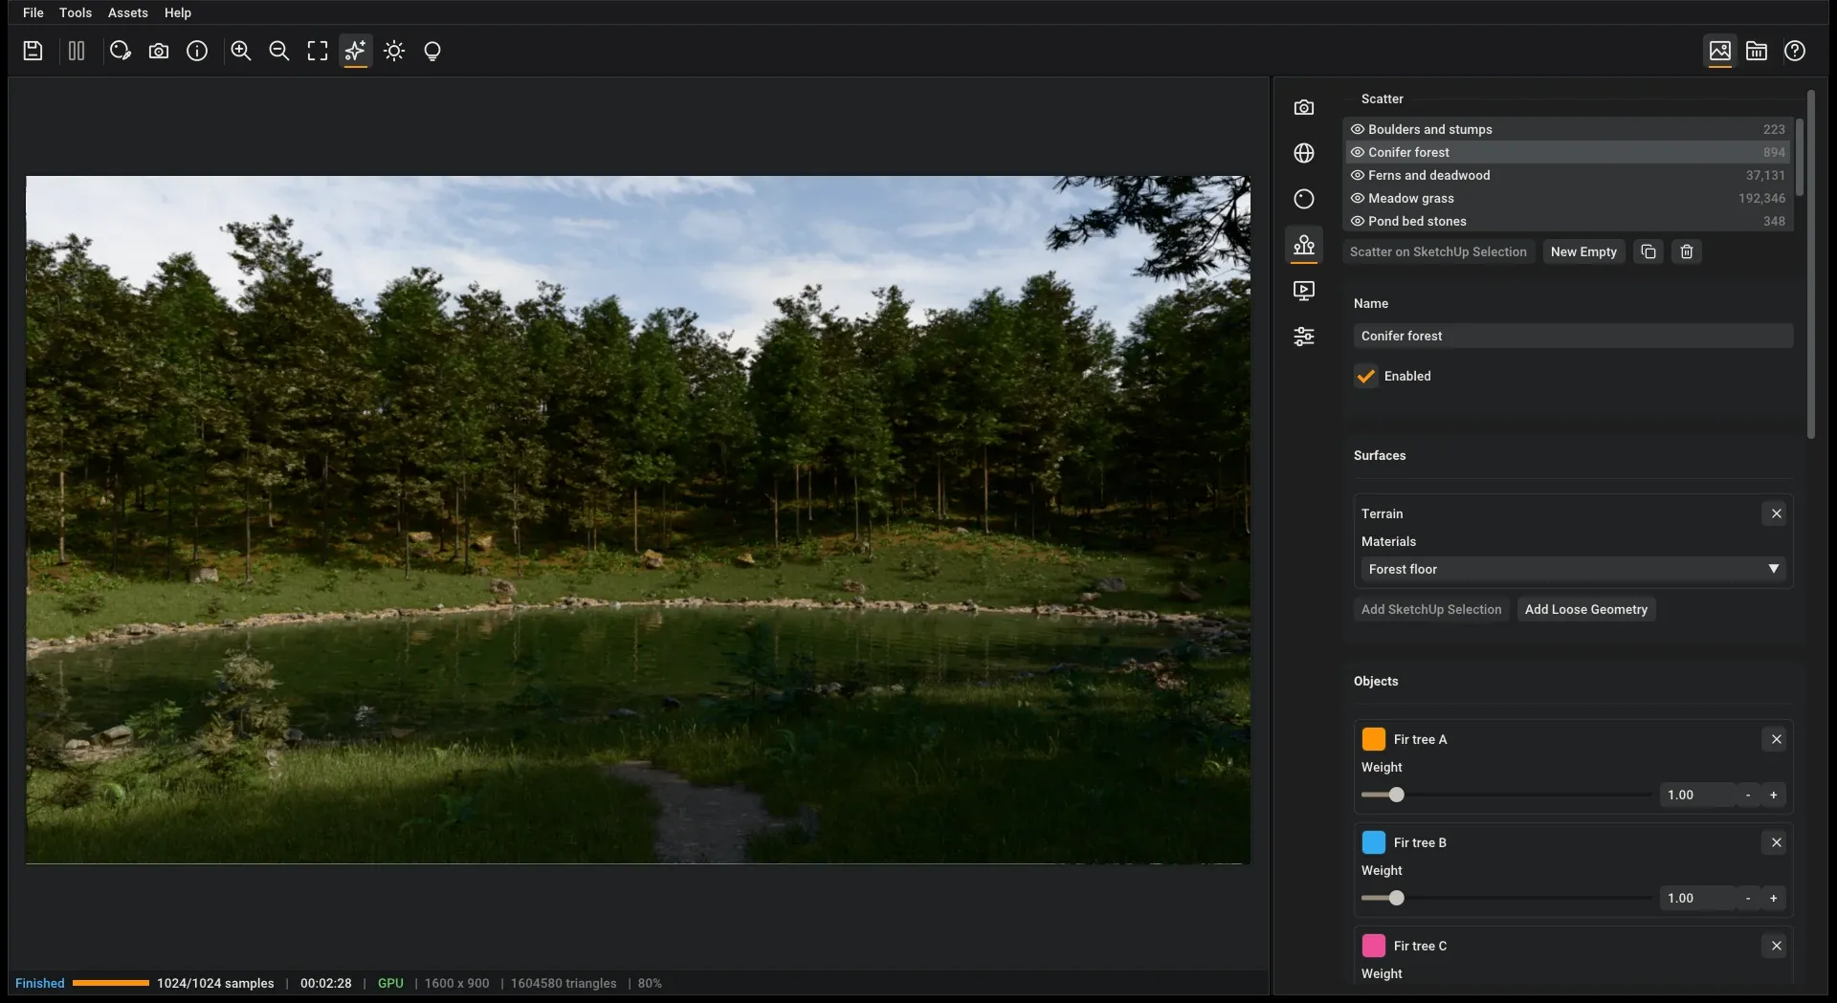Viewport: 1837px width, 1003px height.
Task: Open the asset library folder icon
Action: 1757,51
